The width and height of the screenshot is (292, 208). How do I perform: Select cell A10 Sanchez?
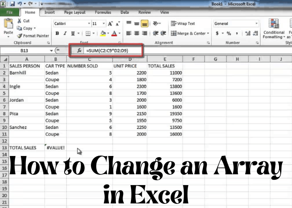(27, 127)
